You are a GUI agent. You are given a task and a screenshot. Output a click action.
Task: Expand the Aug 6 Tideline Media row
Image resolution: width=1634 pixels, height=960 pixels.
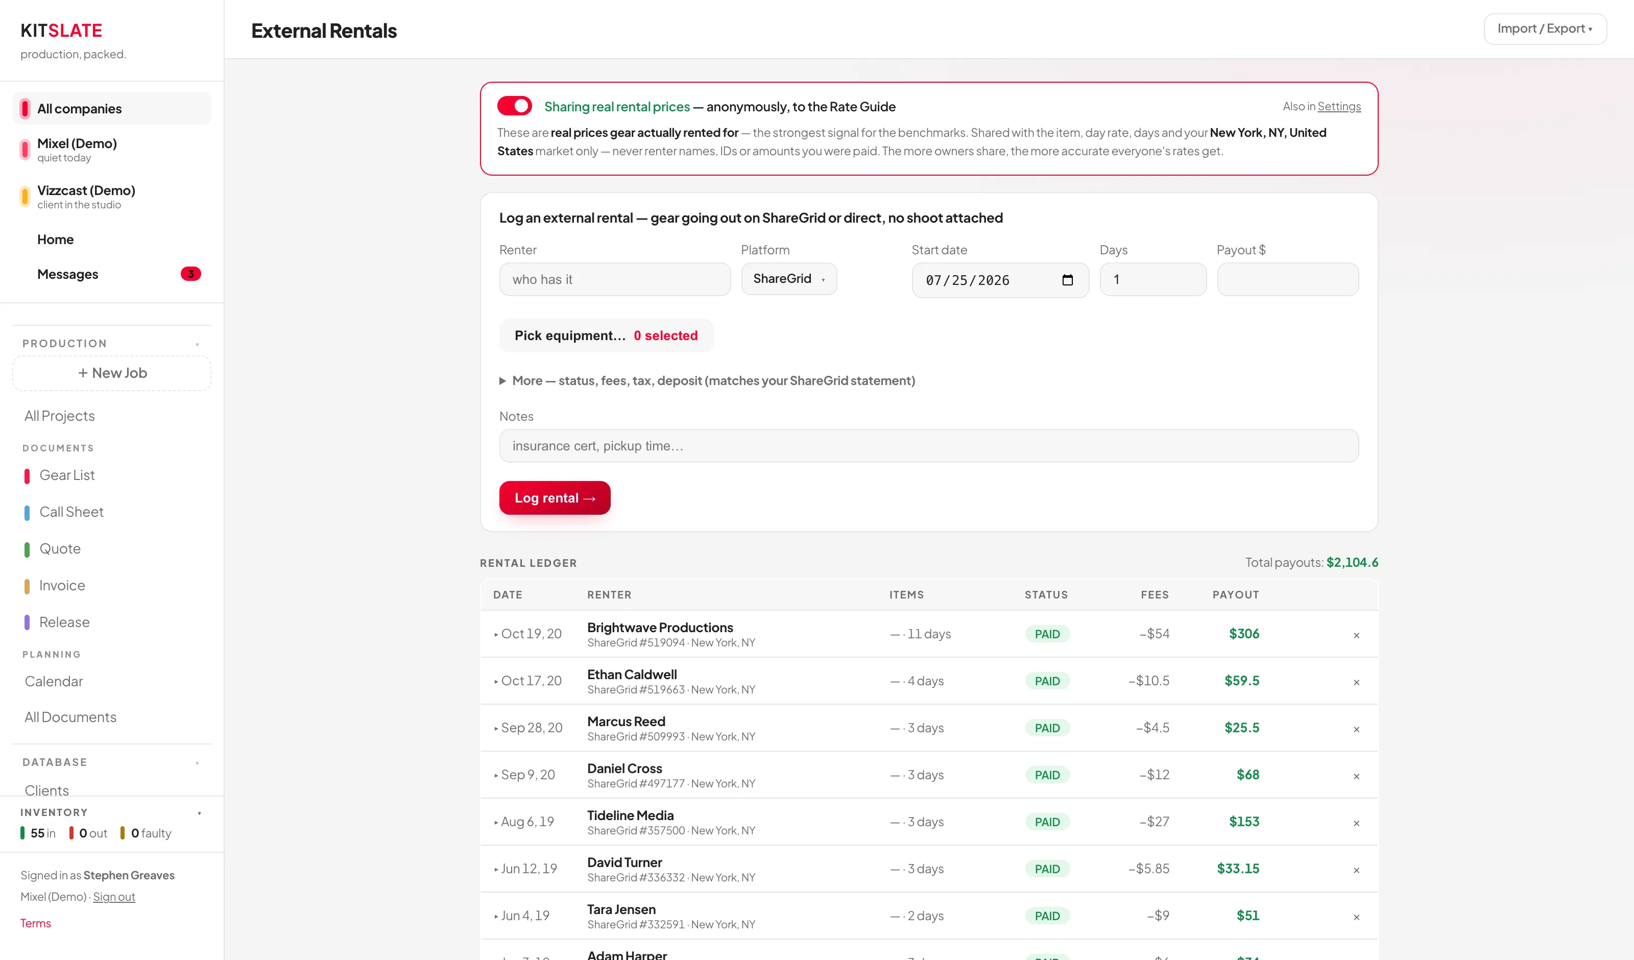[x=496, y=823]
